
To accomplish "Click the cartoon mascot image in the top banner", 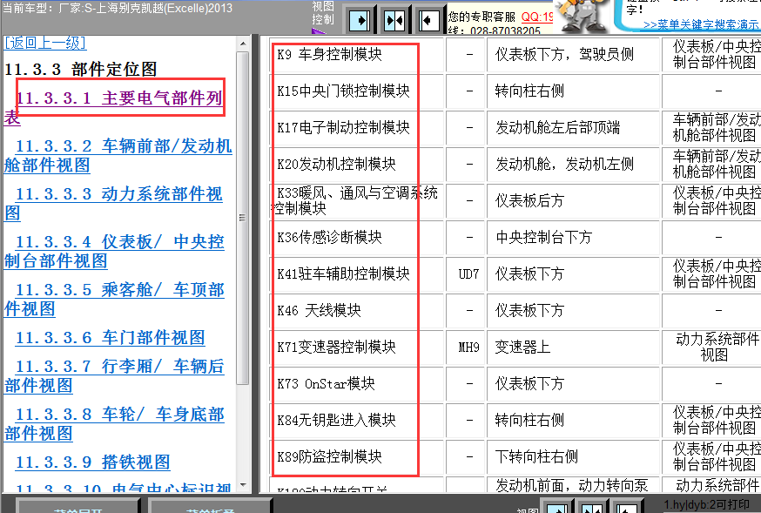I will tap(582, 16).
